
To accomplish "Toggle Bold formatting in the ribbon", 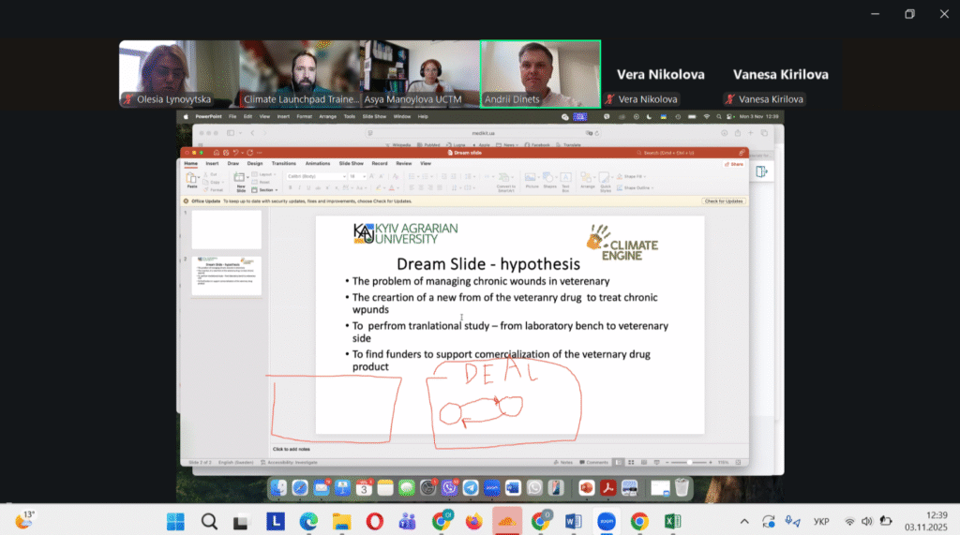I will coord(290,187).
